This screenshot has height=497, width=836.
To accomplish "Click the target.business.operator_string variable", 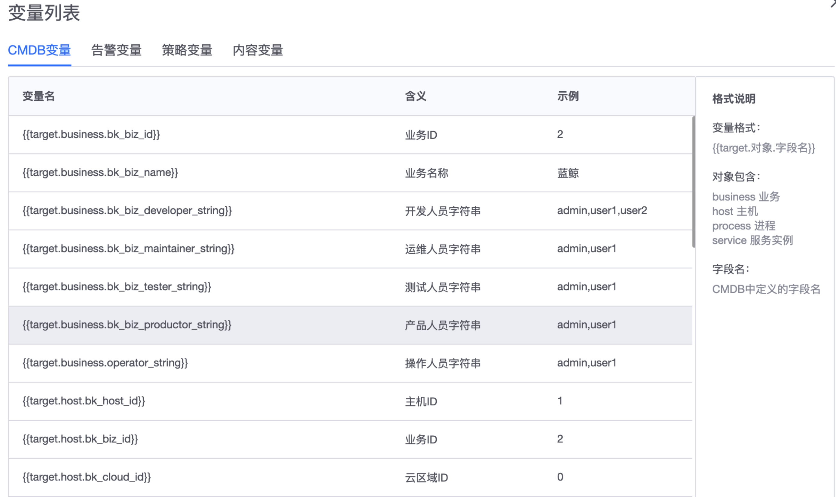I will pos(105,363).
